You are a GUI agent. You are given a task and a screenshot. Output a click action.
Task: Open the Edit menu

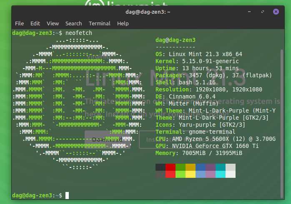pos(35,24)
